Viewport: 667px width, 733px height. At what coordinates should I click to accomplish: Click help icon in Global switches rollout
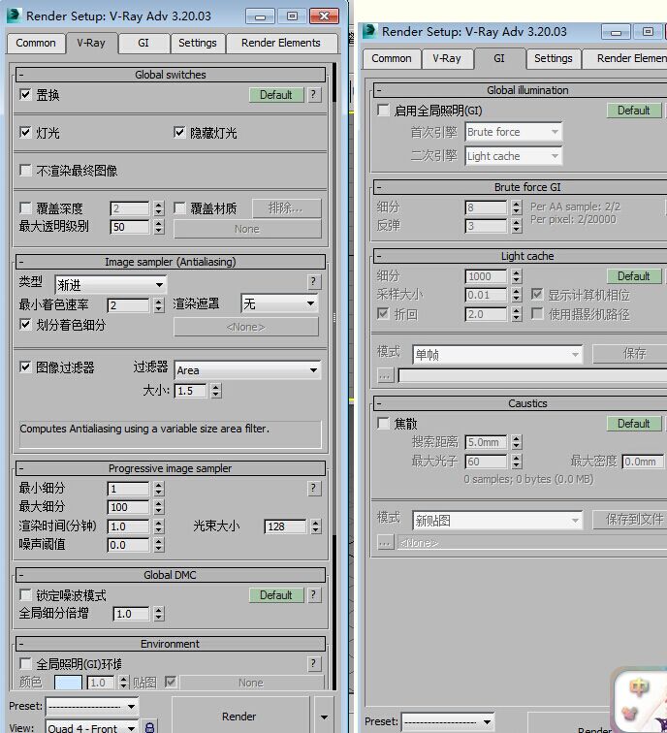point(314,95)
